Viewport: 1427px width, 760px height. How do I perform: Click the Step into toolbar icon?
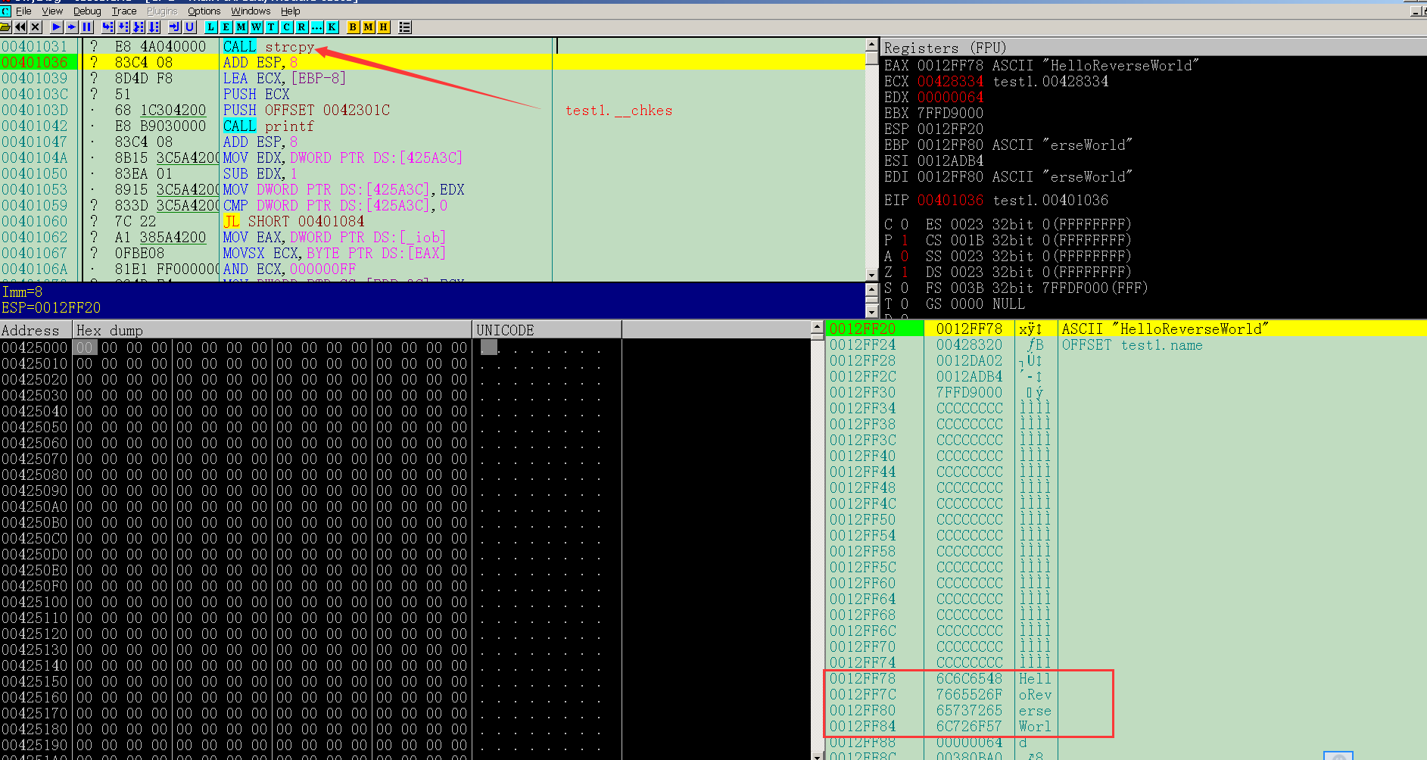point(107,27)
